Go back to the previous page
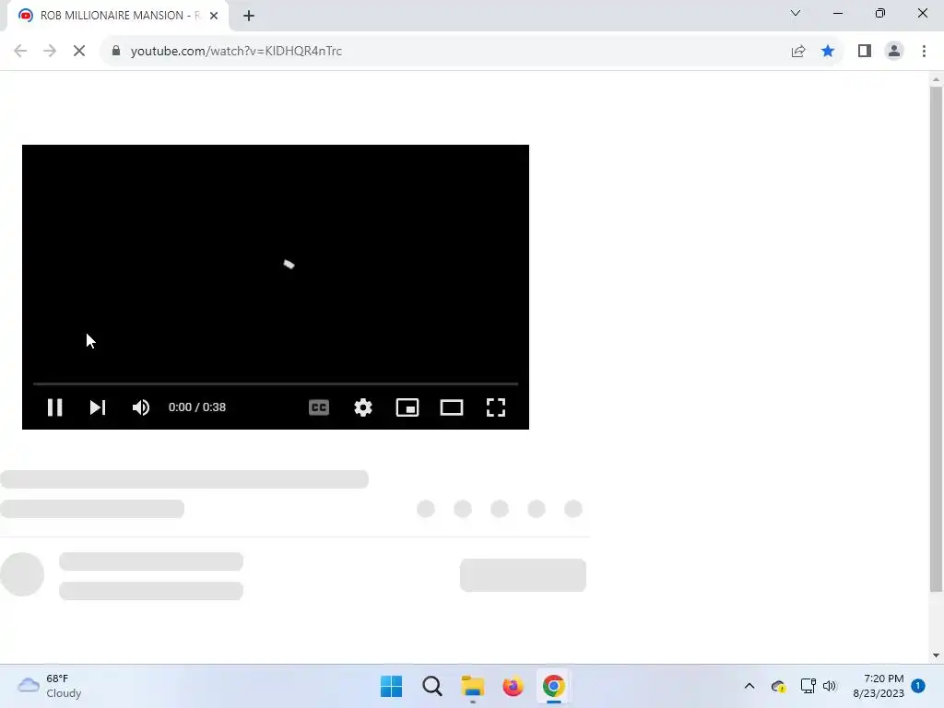Screen dimensions: 944x708 point(20,51)
